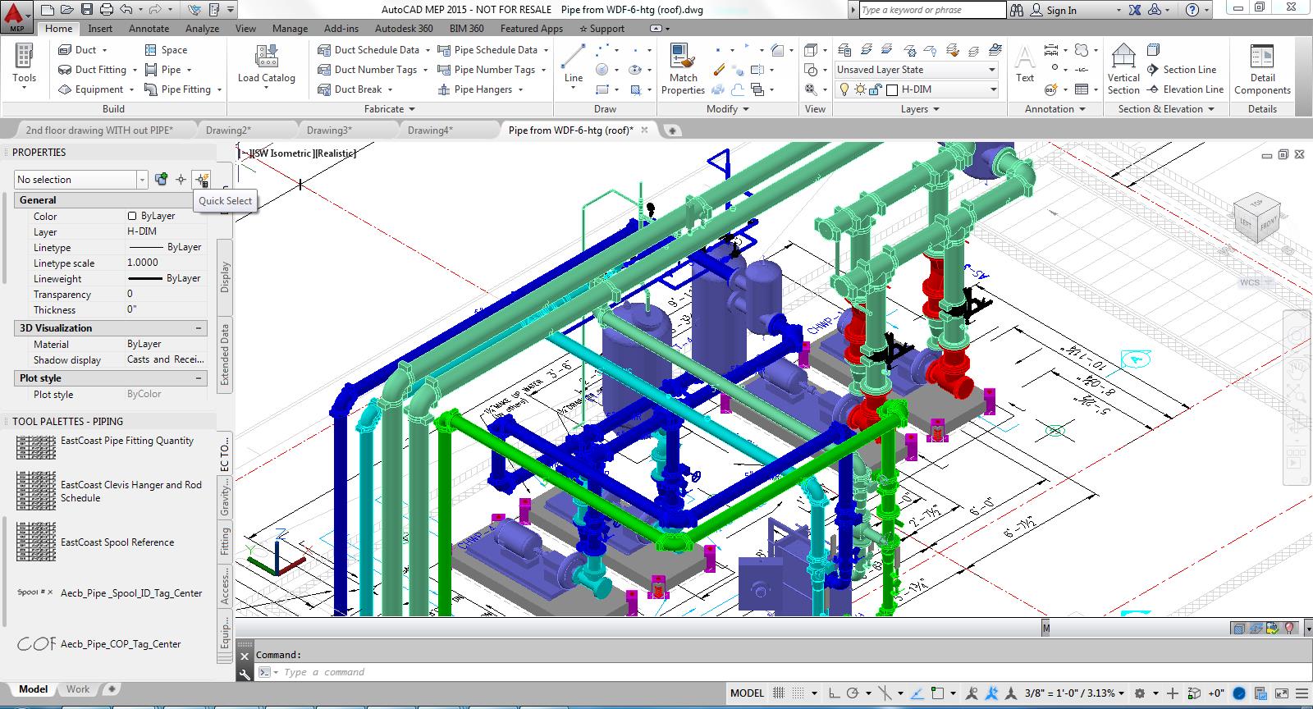Open the annotation scale 3/8" = 1'-0" dropdown
The image size is (1313, 709).
1074,693
